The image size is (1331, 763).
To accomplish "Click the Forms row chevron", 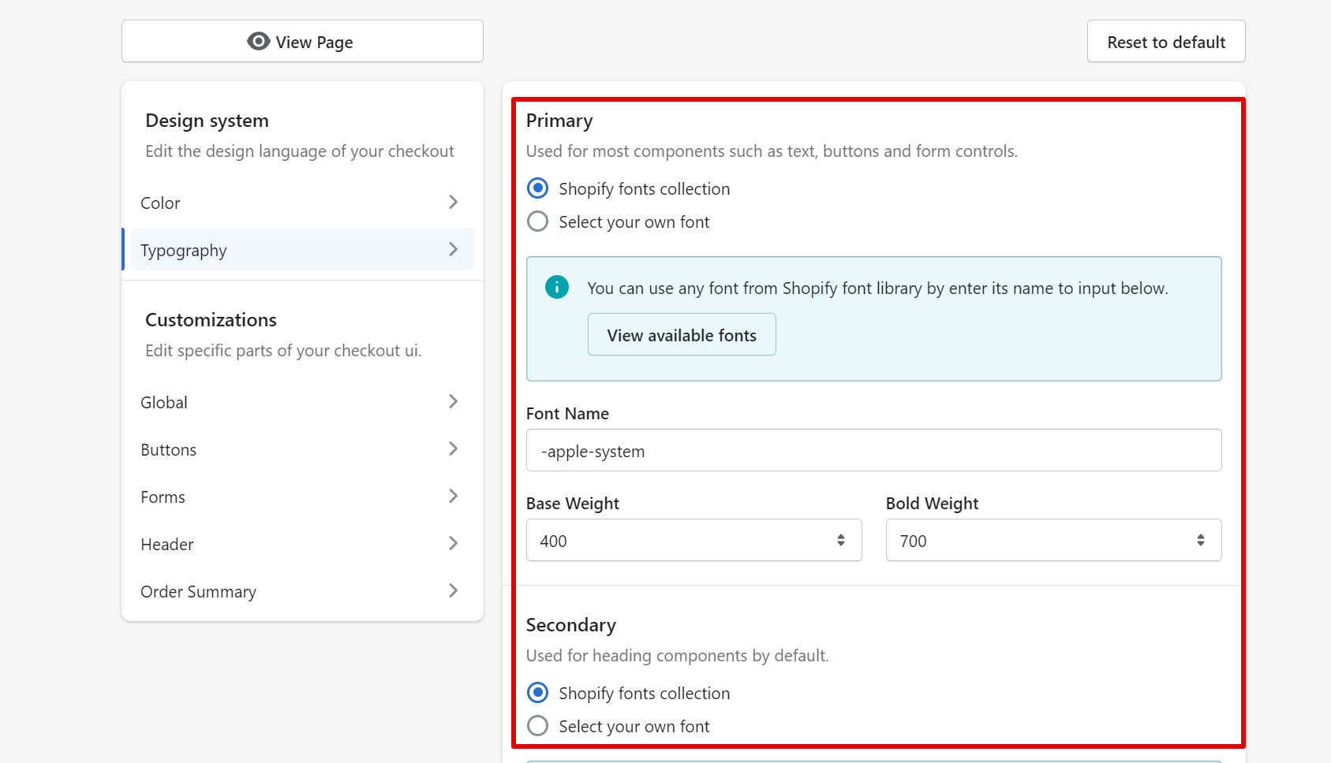I will click(453, 496).
